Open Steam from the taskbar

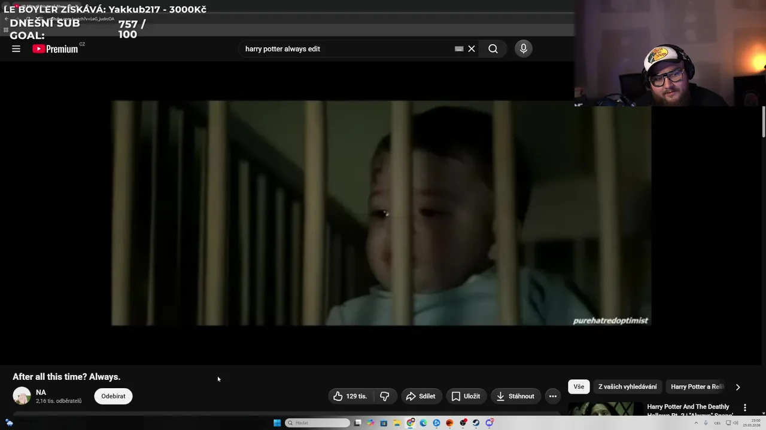pos(476,423)
